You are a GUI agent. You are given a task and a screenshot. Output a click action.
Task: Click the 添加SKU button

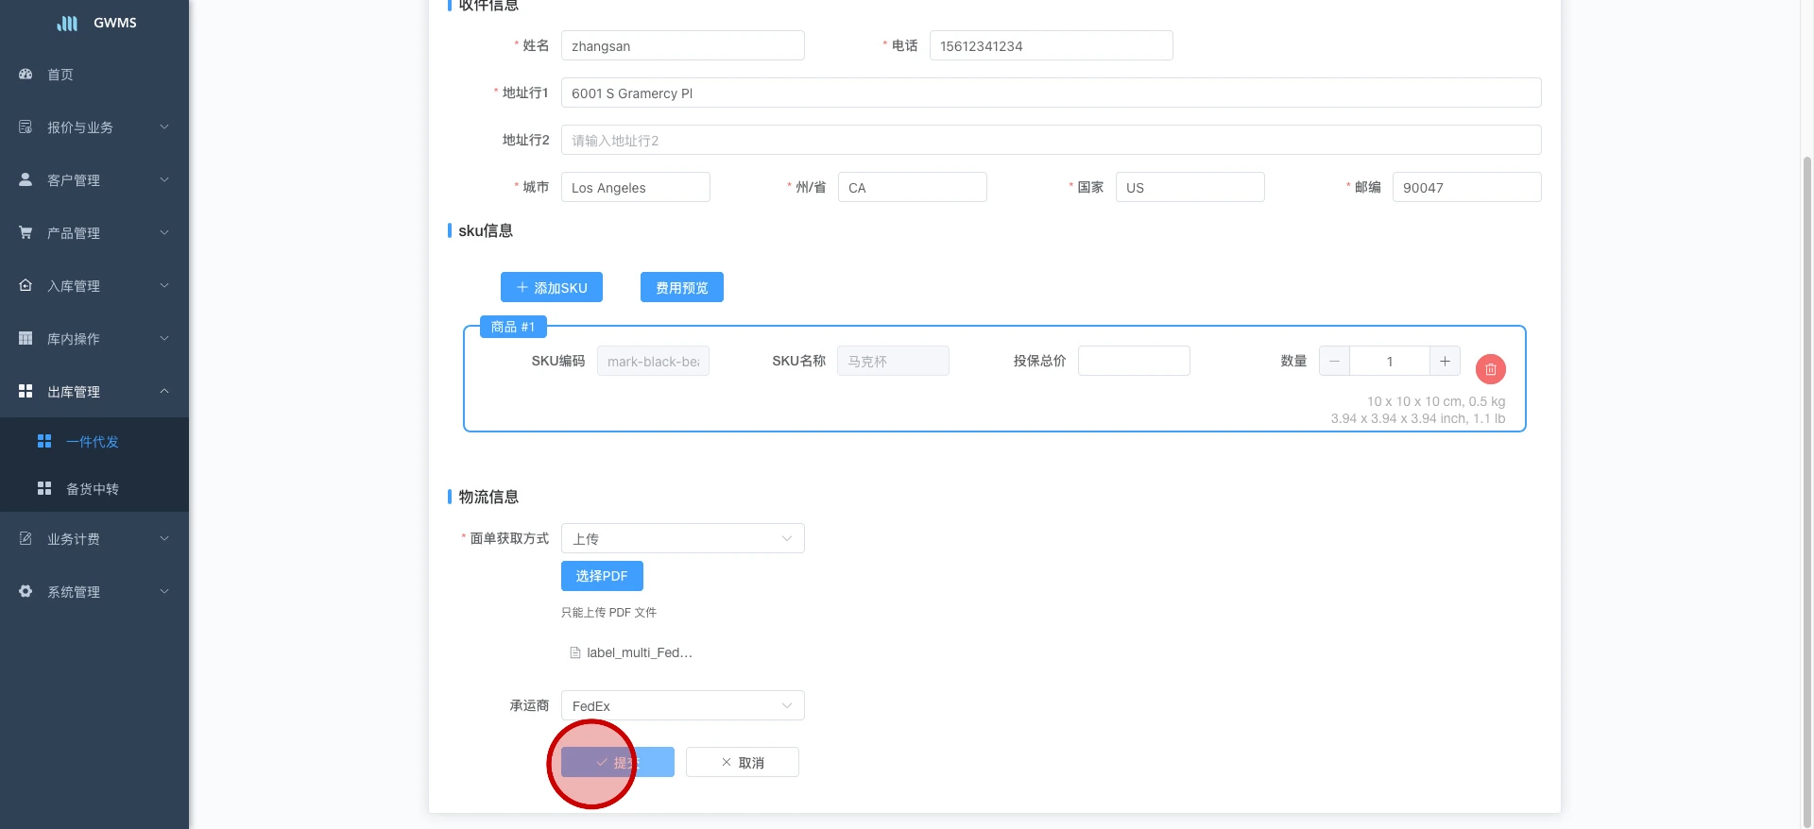click(x=551, y=288)
